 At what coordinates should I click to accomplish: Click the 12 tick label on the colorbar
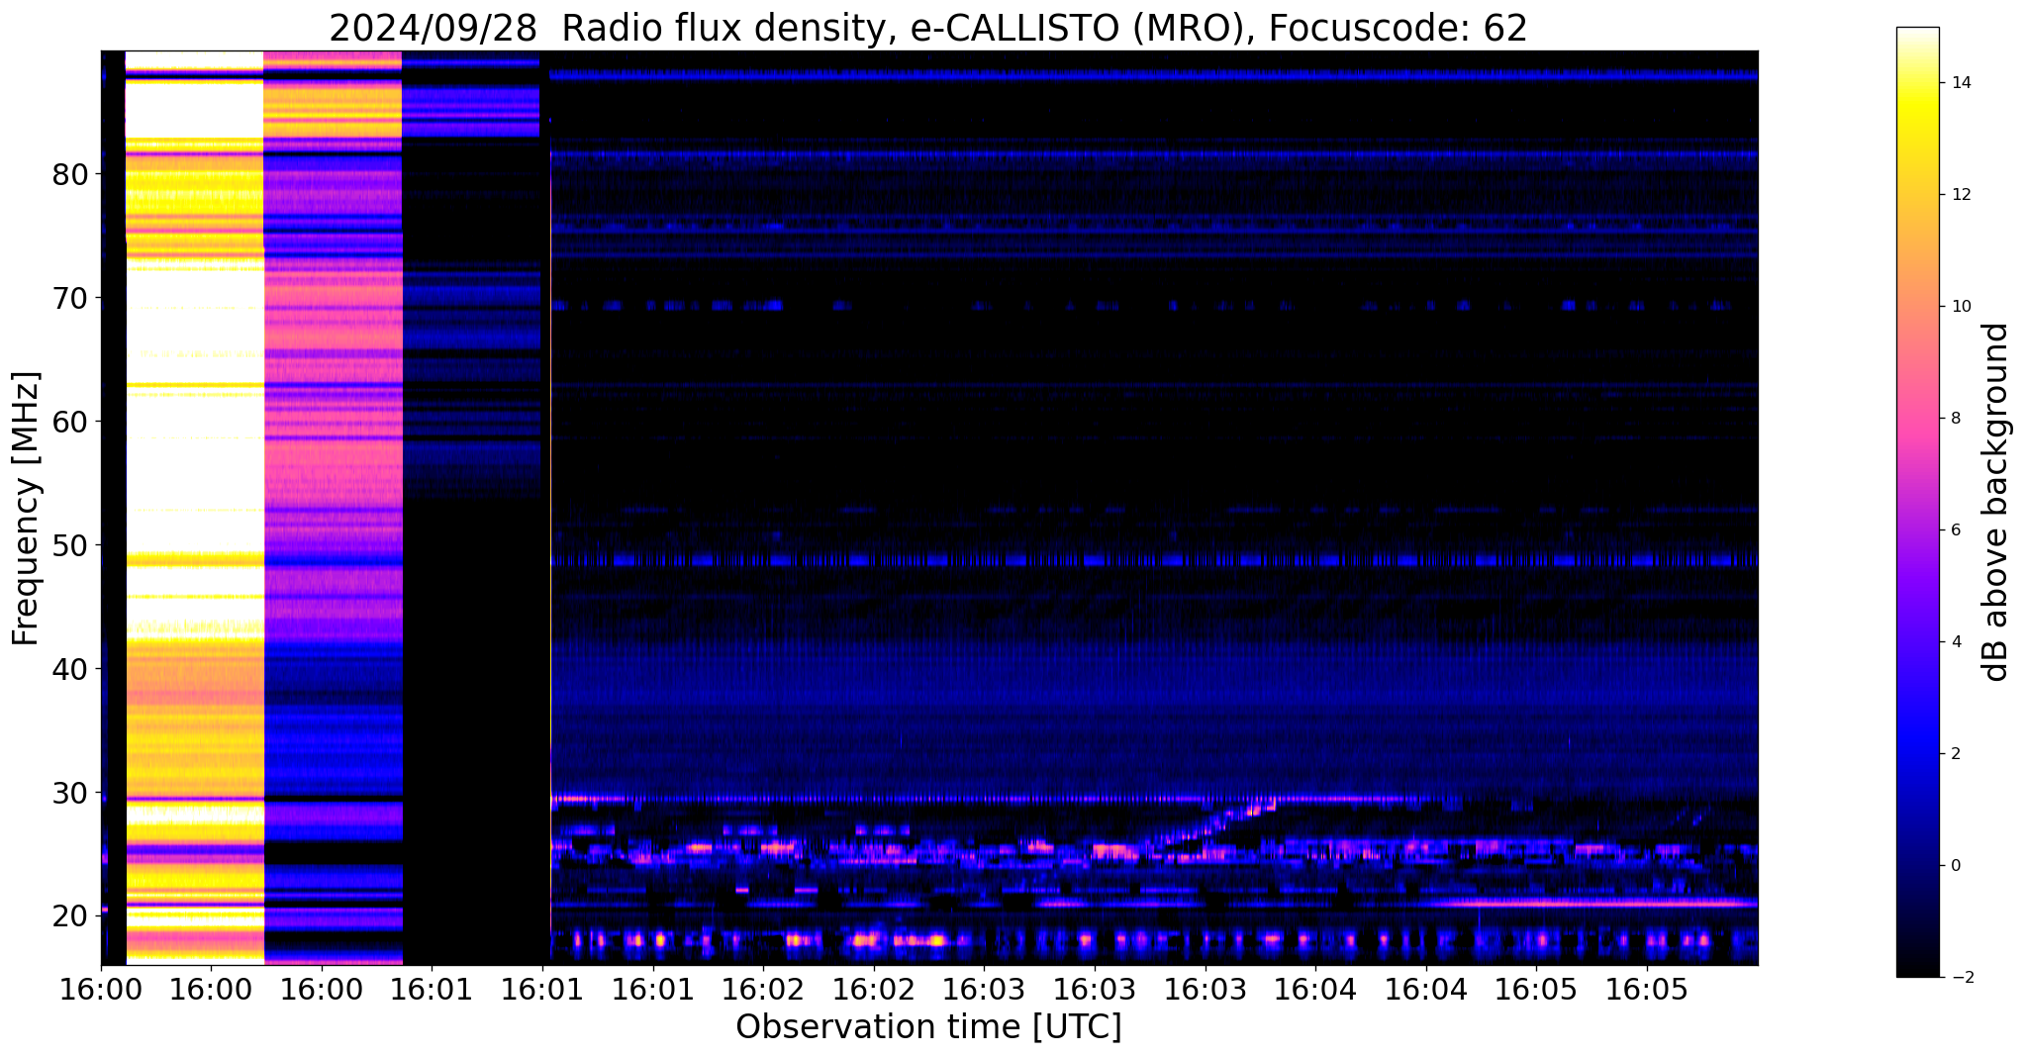point(1960,195)
